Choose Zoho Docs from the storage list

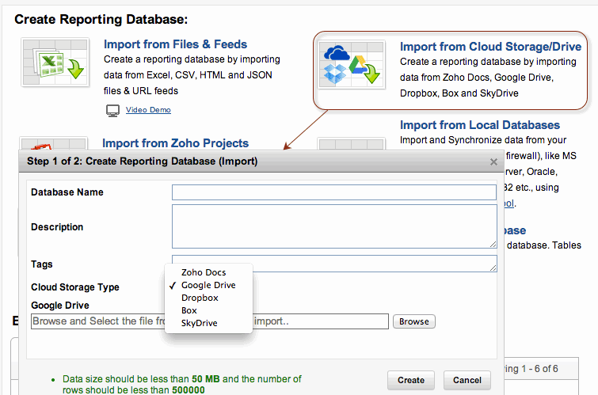(204, 272)
